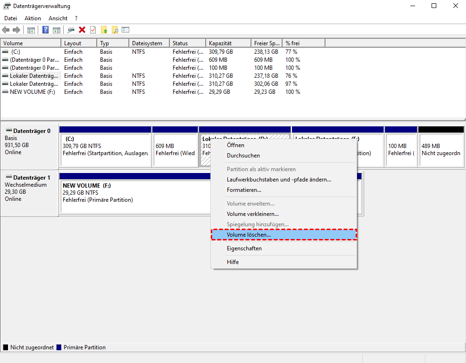
Task: Click the drive with magnifier toolbar icon
Action: coord(71,30)
